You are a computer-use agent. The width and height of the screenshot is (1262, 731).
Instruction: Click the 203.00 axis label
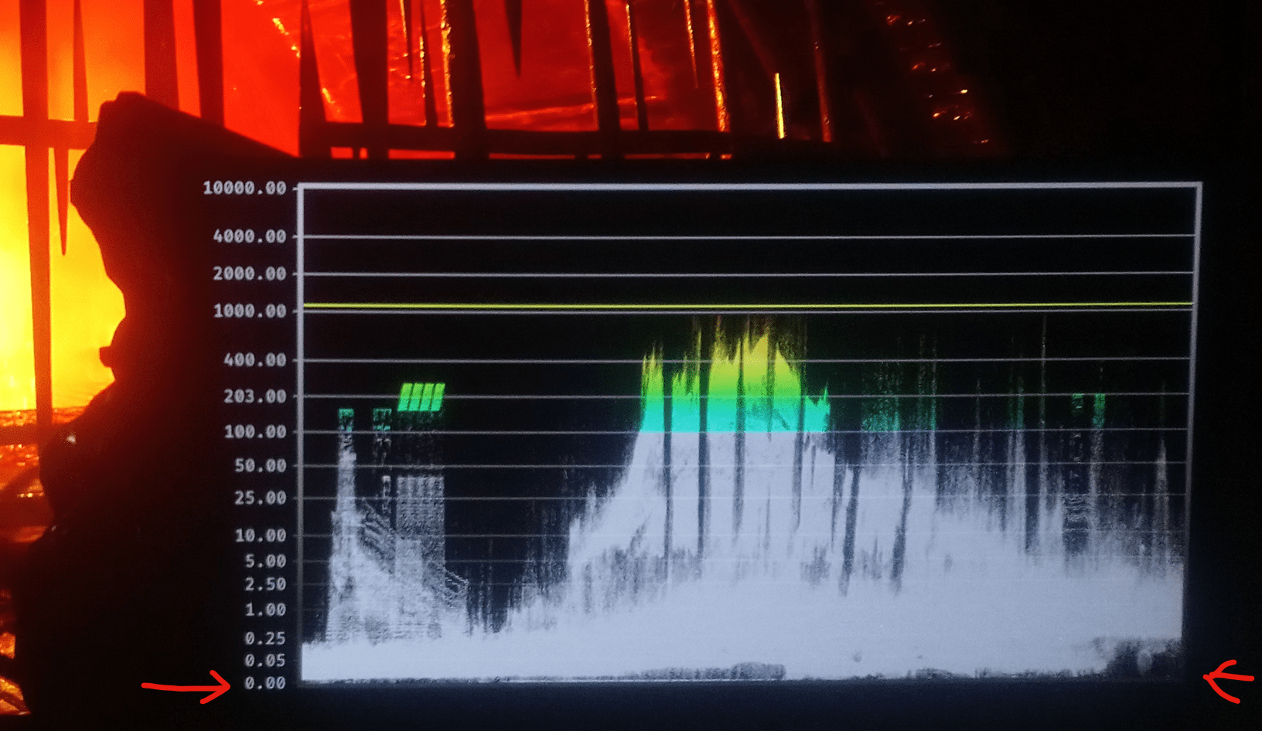click(x=254, y=396)
